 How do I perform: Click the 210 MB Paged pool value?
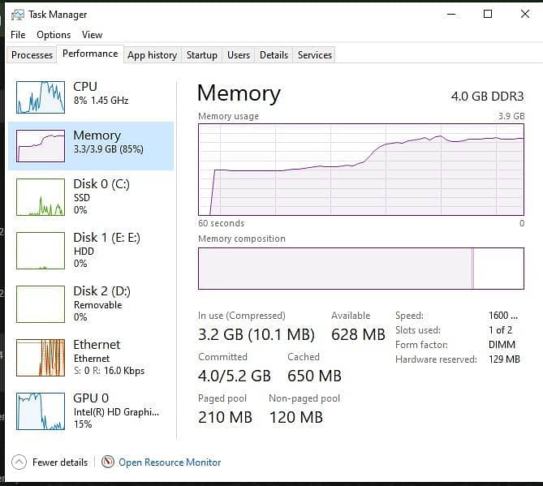coord(225,417)
